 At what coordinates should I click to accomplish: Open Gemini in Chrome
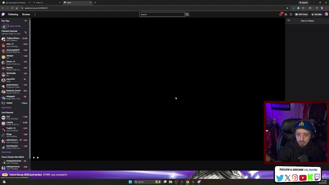tap(304, 3)
